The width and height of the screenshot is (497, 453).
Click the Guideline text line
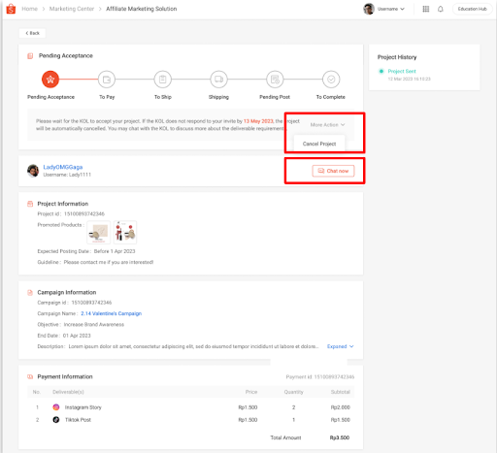[x=95, y=262]
